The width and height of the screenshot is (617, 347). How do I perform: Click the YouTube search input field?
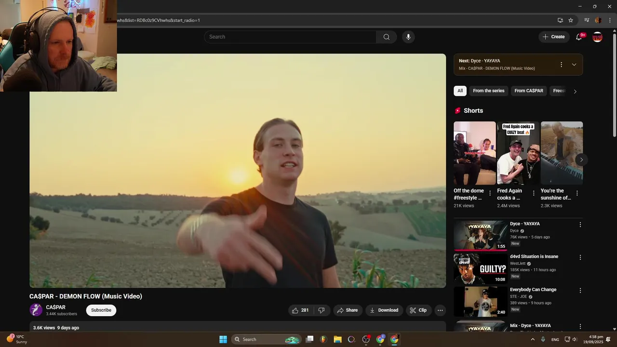(x=290, y=37)
